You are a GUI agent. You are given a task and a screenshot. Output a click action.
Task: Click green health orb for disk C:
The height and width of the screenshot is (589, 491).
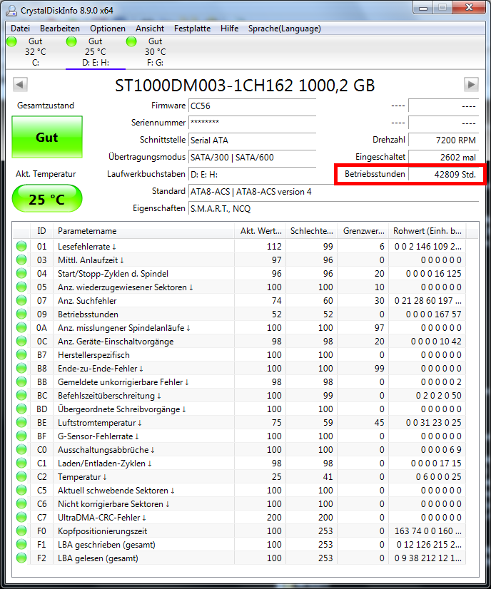tap(11, 41)
